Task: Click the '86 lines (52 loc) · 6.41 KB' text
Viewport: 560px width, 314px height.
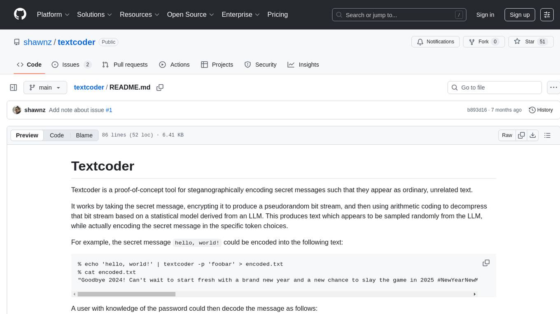Action: [142, 135]
